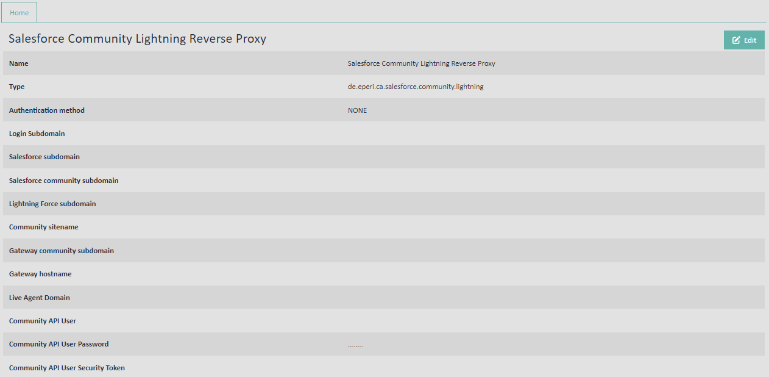Click the Community API User label
This screenshot has height=377, width=769.
pyautogui.click(x=43, y=321)
